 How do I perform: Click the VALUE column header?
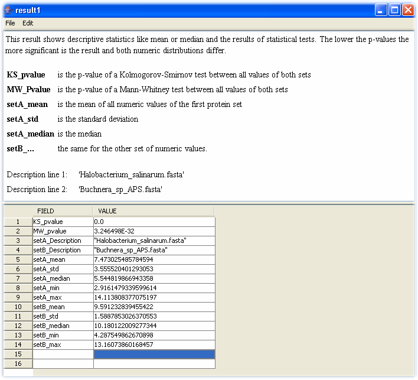point(154,211)
